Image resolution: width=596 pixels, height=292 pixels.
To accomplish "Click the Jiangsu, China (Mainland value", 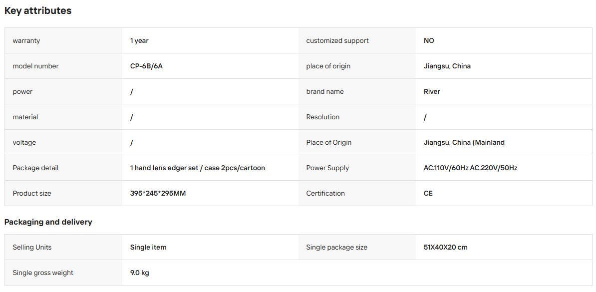I will point(464,143).
